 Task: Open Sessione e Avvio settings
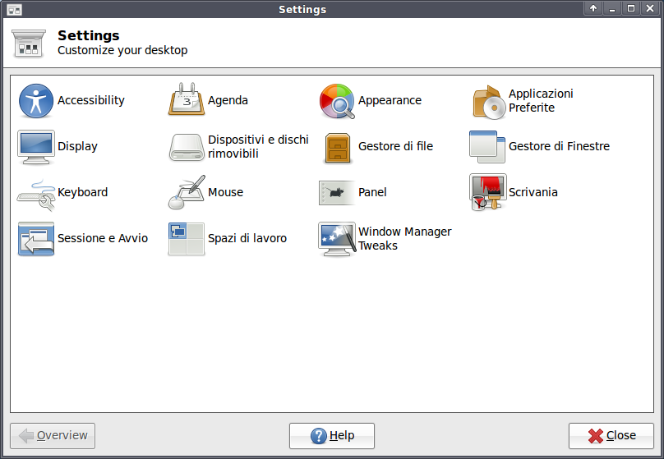35,239
